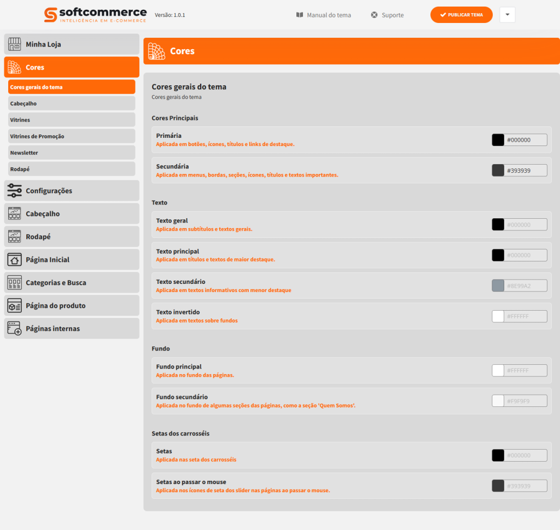
Task: Click the Fundo principal #FFFFFF field
Action: [526, 371]
